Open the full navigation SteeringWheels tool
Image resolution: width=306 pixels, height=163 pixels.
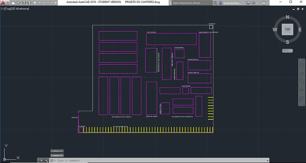point(302,65)
